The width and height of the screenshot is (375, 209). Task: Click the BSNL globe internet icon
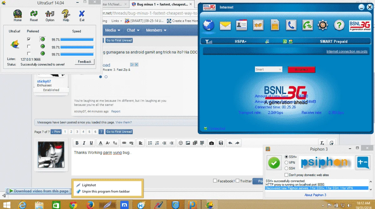click(208, 25)
